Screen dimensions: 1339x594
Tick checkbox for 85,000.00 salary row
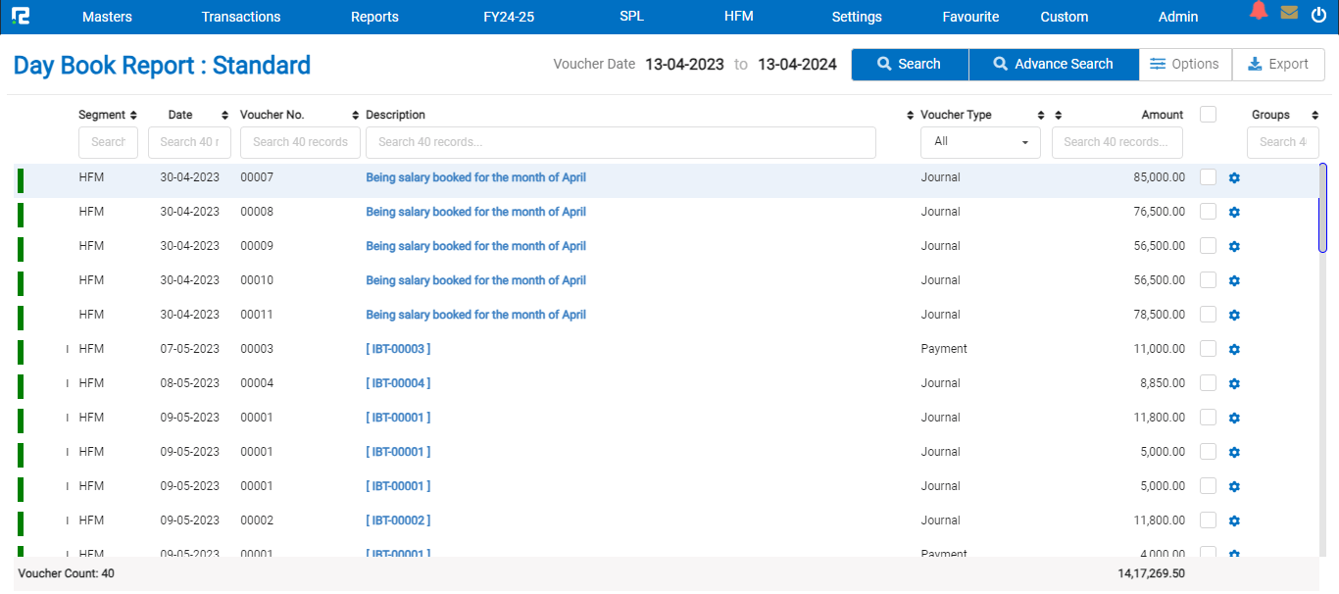coord(1208,177)
